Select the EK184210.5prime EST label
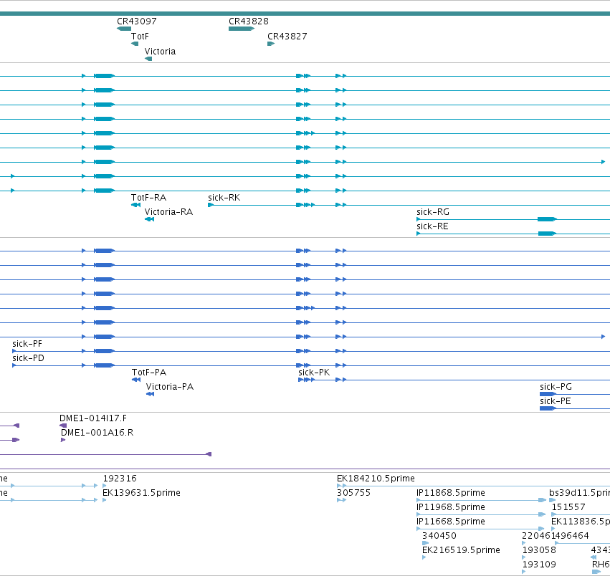 pyautogui.click(x=376, y=479)
